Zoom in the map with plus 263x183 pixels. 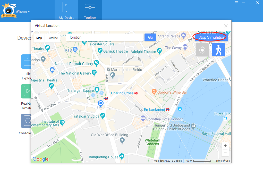pos(225,146)
